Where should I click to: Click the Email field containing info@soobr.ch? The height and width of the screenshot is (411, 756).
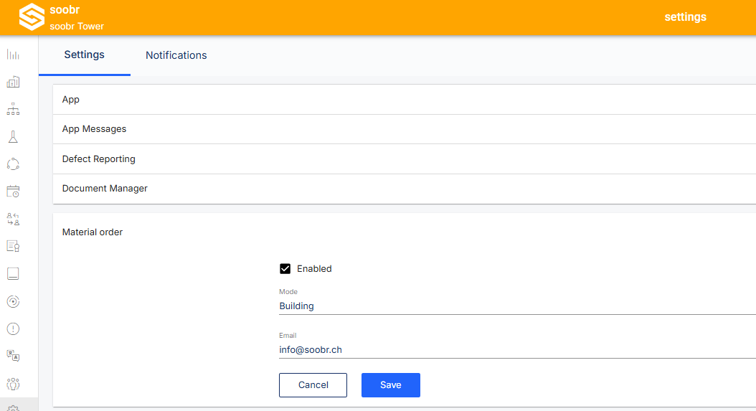[516, 350]
